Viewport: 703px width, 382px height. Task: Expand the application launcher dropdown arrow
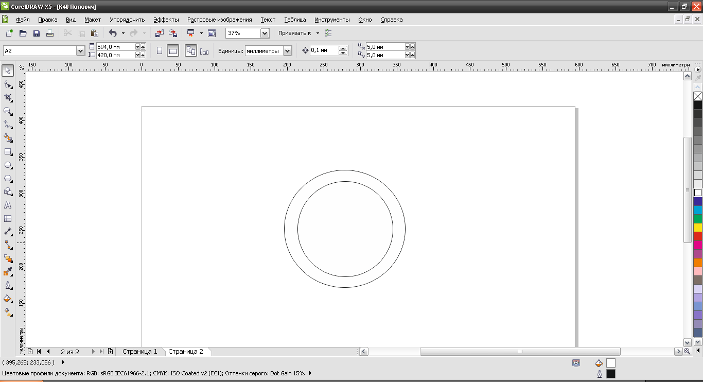tap(201, 33)
